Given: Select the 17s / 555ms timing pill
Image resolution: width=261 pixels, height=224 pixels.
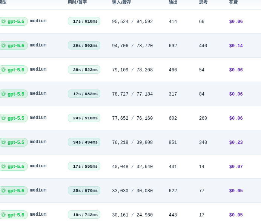Looking at the screenshot, I should [x=84, y=166].
